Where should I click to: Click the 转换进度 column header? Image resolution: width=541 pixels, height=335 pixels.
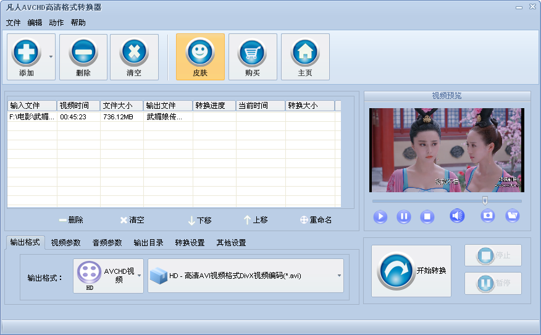tap(214, 106)
